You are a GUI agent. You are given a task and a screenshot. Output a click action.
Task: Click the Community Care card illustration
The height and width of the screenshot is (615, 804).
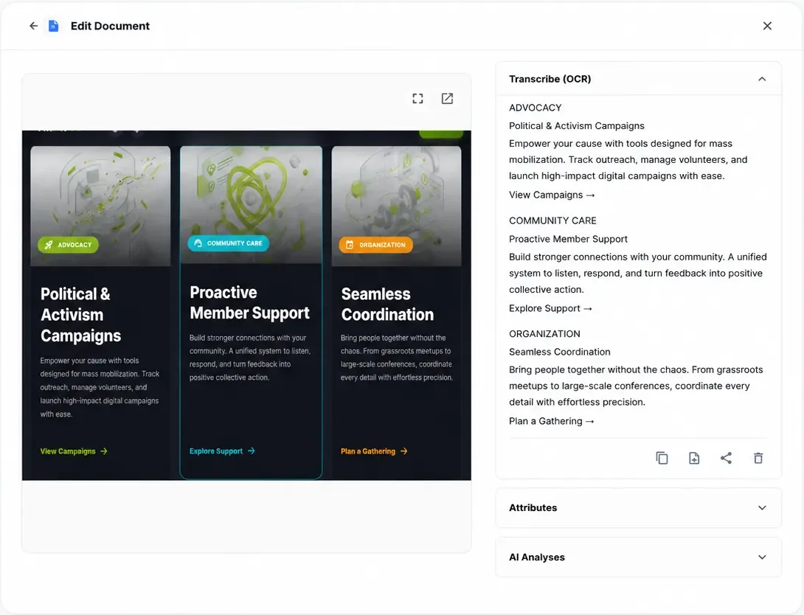click(252, 205)
